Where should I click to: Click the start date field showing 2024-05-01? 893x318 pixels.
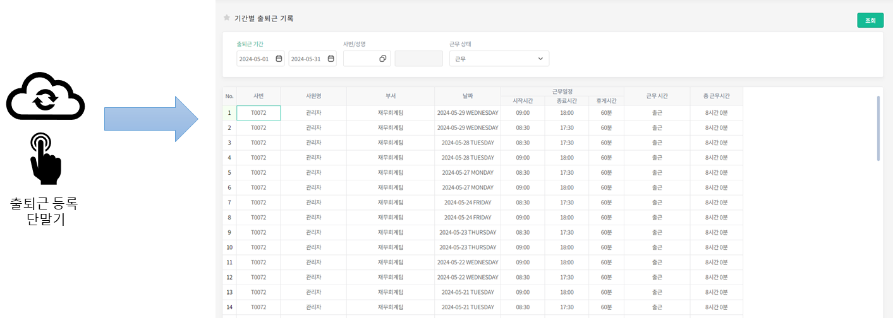[x=255, y=59]
